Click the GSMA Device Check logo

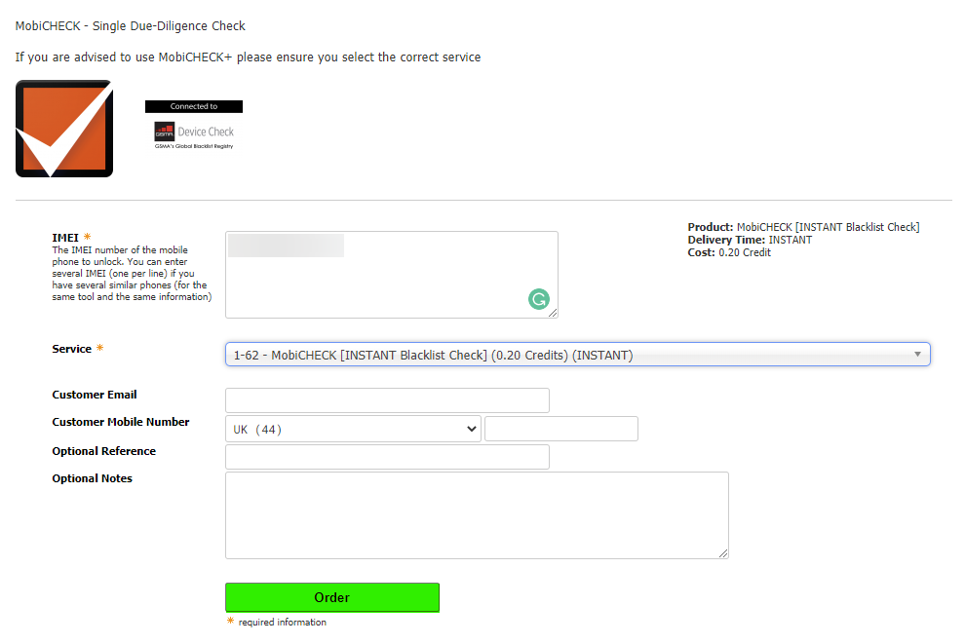[194, 134]
